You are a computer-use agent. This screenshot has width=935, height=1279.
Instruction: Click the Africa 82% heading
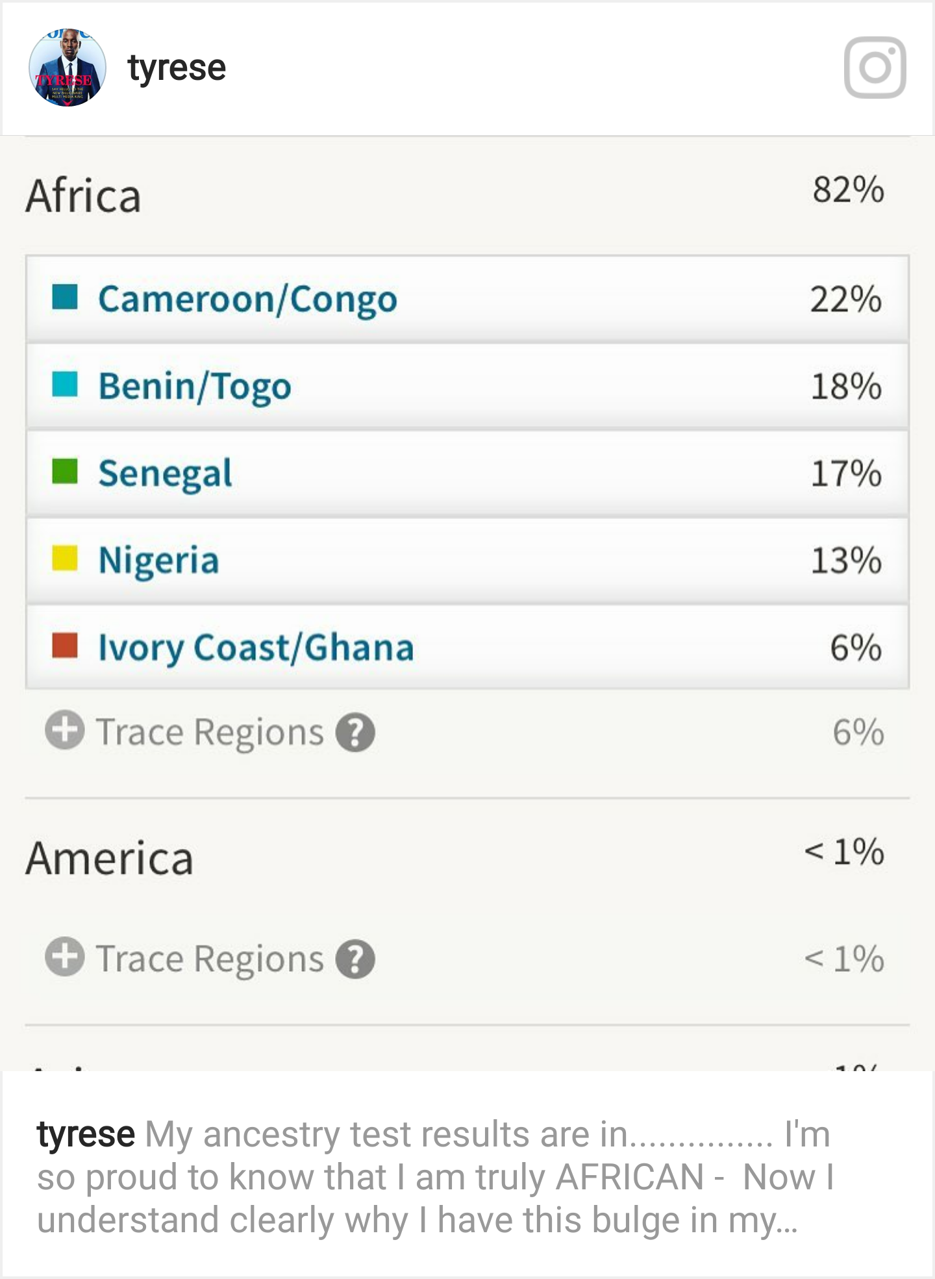[84, 196]
